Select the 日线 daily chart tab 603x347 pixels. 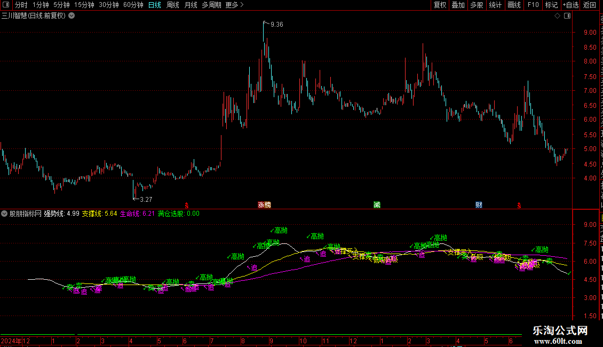tap(155, 5)
